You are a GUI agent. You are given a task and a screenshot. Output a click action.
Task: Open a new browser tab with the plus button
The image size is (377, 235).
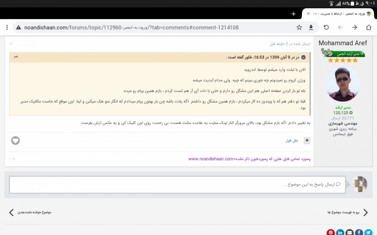click(x=293, y=14)
